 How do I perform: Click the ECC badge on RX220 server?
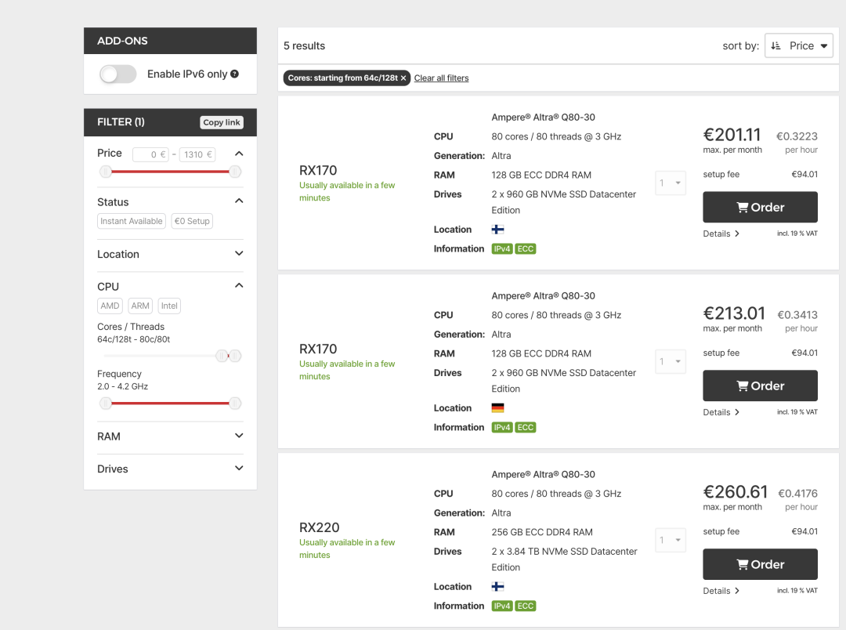(526, 606)
